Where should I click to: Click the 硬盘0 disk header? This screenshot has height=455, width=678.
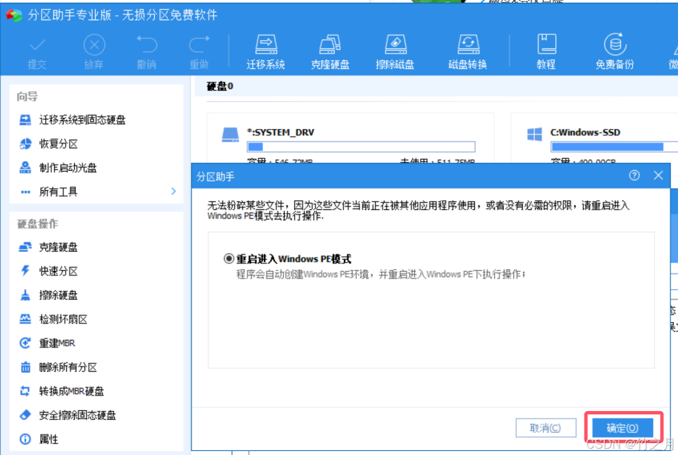click(x=220, y=87)
